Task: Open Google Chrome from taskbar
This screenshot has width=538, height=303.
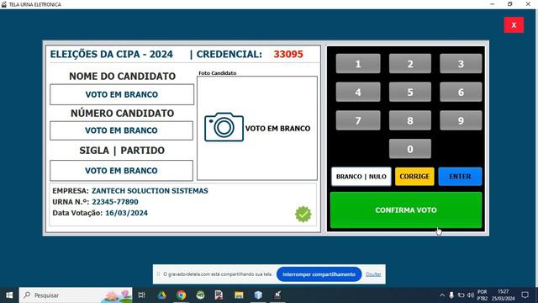Action: pyautogui.click(x=182, y=295)
